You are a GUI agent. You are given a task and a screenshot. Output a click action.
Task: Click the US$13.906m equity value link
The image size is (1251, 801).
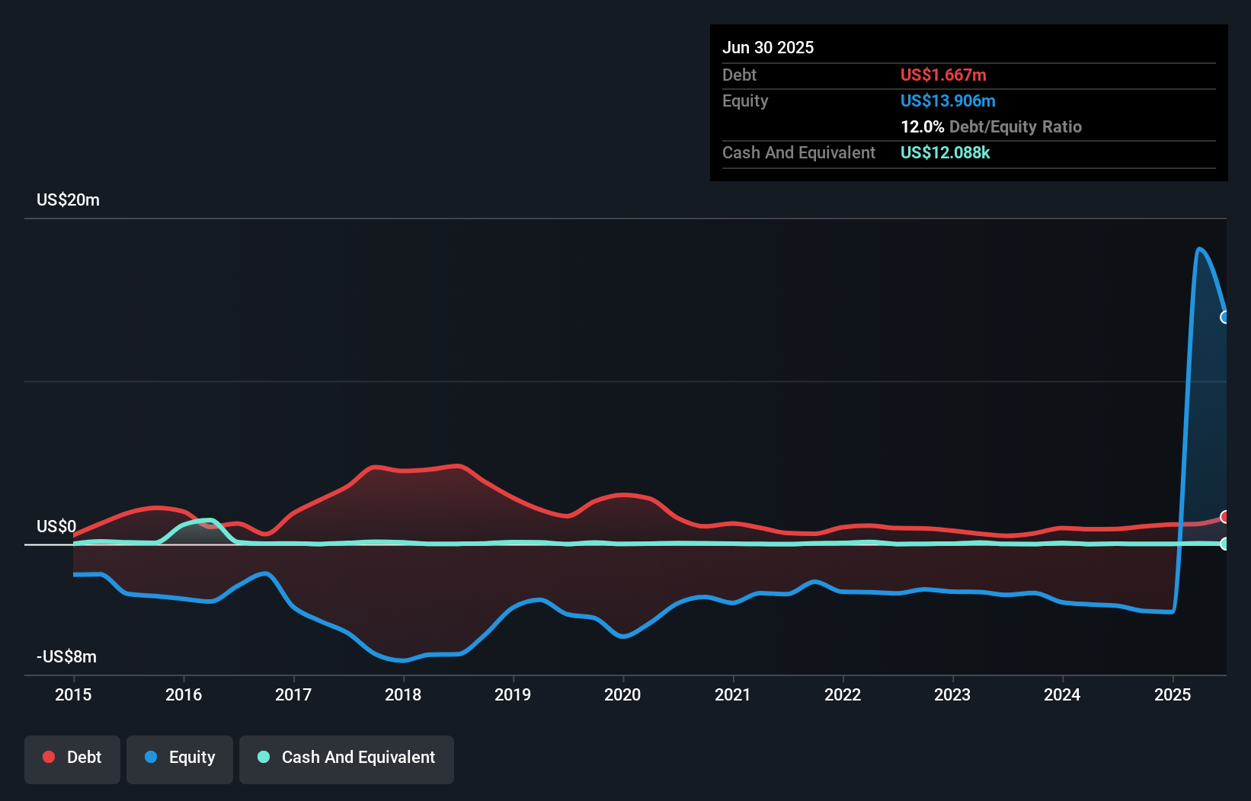(x=947, y=101)
